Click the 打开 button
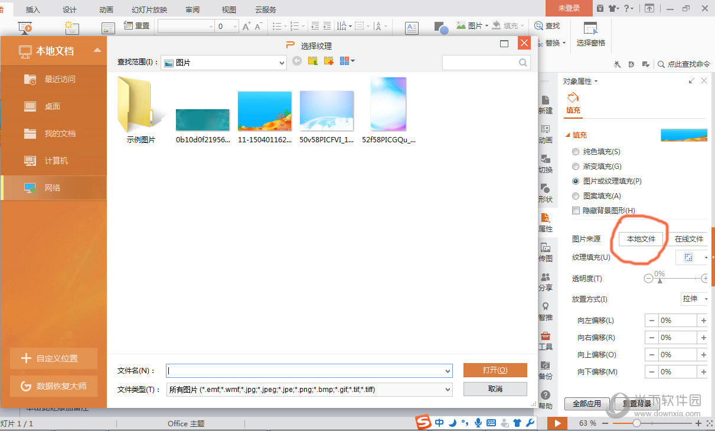The width and height of the screenshot is (715, 431). [x=495, y=370]
